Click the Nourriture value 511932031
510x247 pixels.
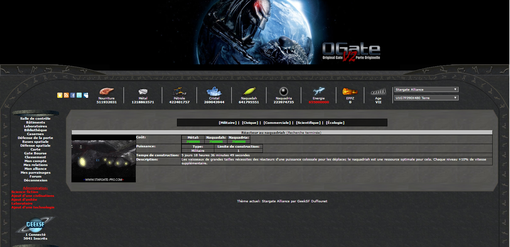point(107,102)
